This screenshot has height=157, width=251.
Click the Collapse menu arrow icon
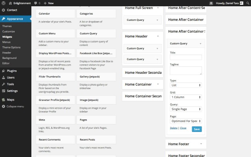pyautogui.click(x=4, y=106)
